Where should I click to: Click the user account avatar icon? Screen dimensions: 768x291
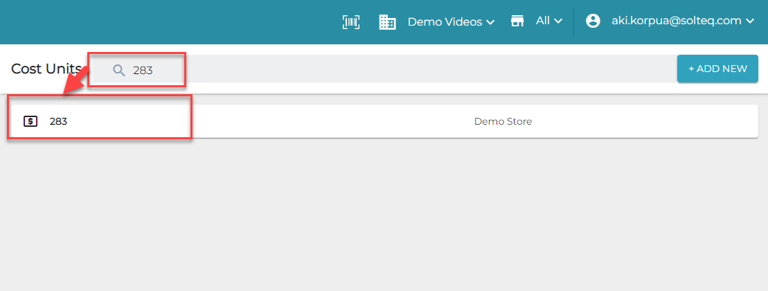click(593, 21)
